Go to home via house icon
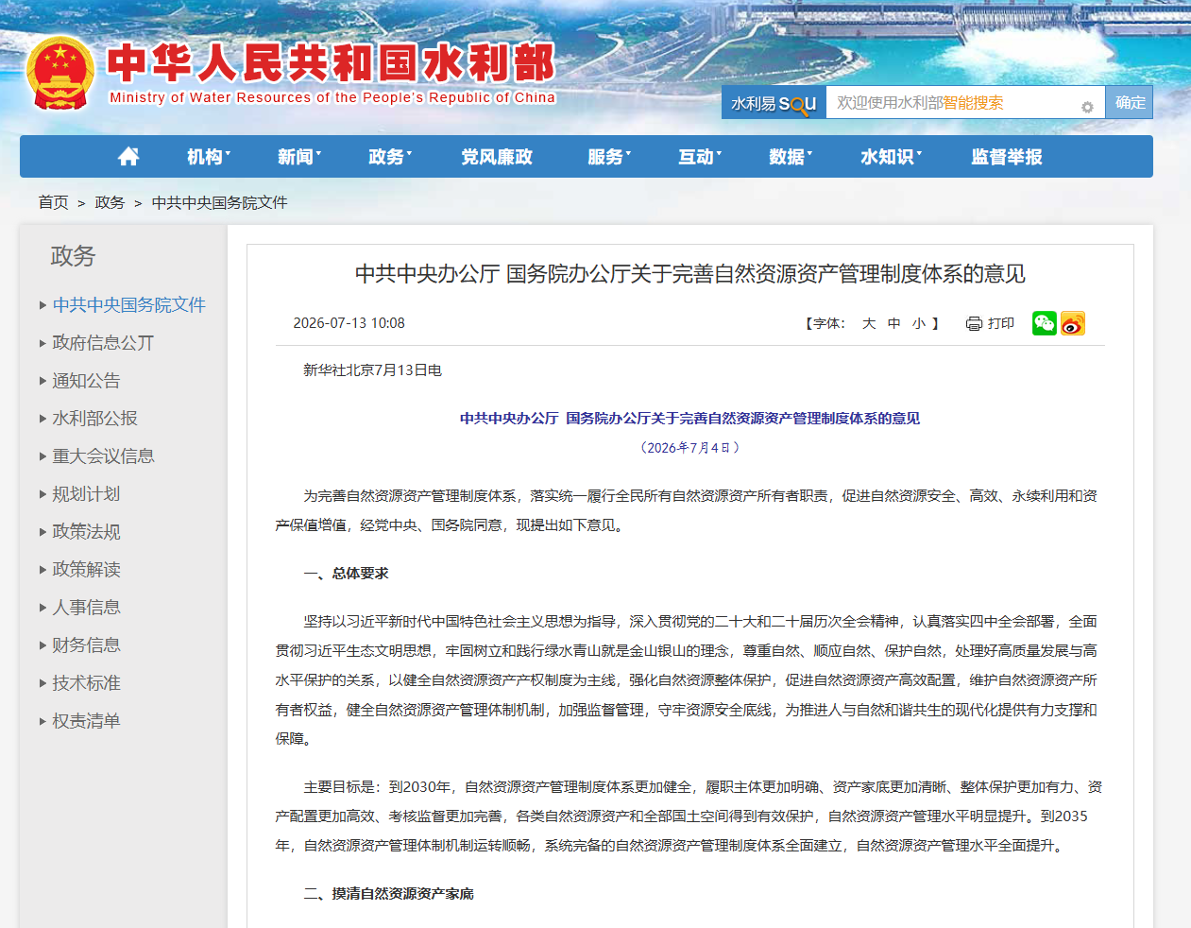Image resolution: width=1191 pixels, height=928 pixels. [x=128, y=157]
